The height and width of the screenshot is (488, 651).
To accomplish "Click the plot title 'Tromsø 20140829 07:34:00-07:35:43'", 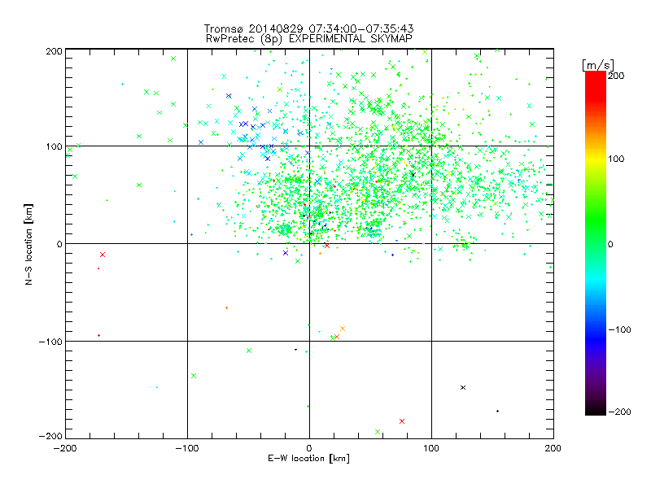I will [308, 28].
